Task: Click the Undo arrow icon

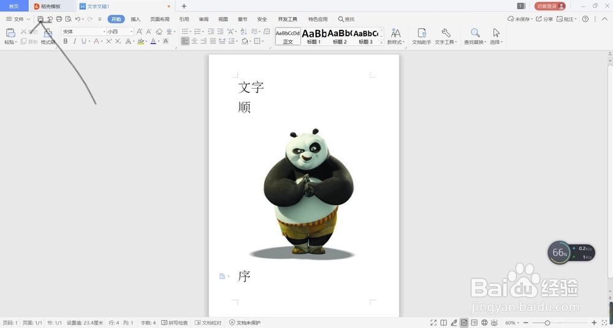Action: coord(78,19)
